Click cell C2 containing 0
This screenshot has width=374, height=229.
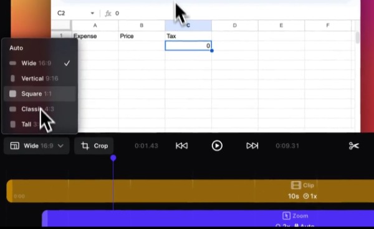[188, 46]
